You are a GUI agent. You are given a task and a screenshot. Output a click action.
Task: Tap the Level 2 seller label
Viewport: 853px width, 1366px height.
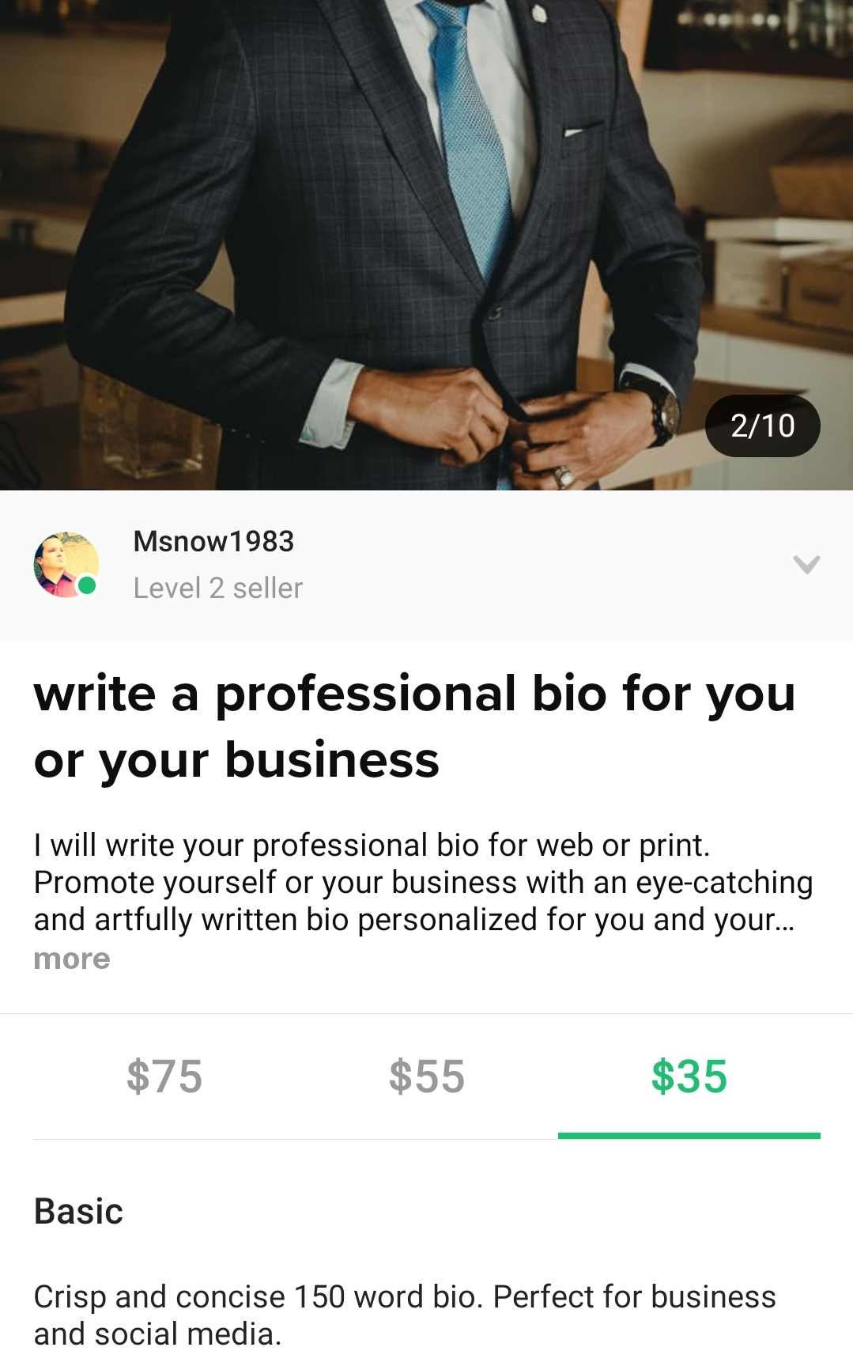tap(218, 588)
